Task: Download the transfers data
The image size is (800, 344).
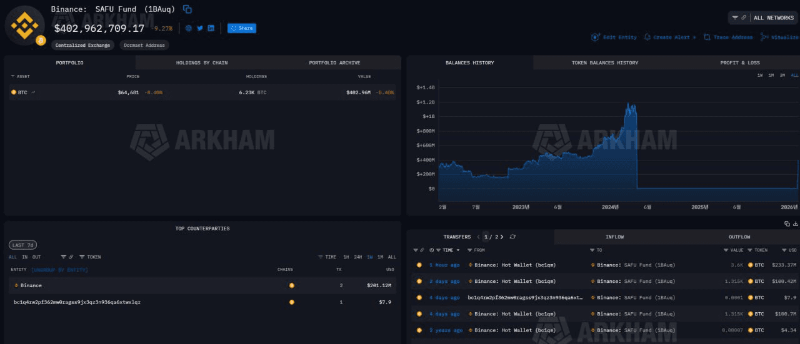Action: tap(796, 224)
